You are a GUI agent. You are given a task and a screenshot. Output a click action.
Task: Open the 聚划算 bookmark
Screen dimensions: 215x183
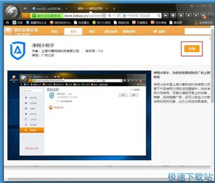coord(176,23)
